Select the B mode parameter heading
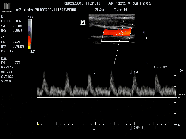The height and width of the screenshot is (139, 186). [x=2, y=16]
